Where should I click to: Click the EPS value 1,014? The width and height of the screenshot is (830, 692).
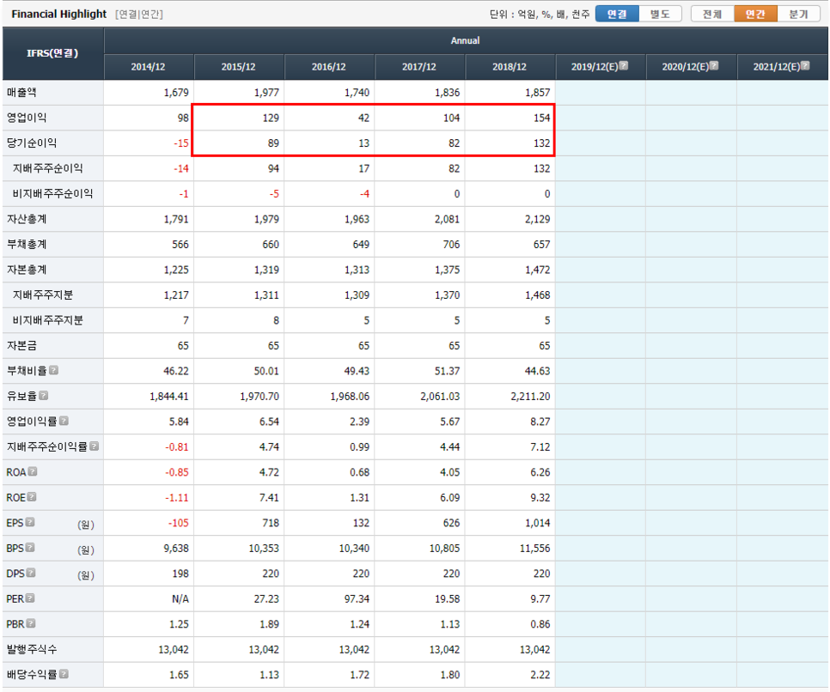coord(539,523)
